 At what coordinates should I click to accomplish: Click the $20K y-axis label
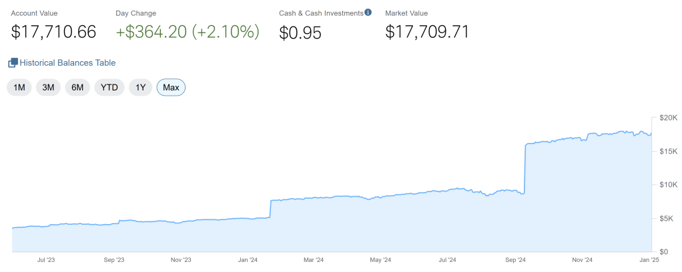point(667,118)
